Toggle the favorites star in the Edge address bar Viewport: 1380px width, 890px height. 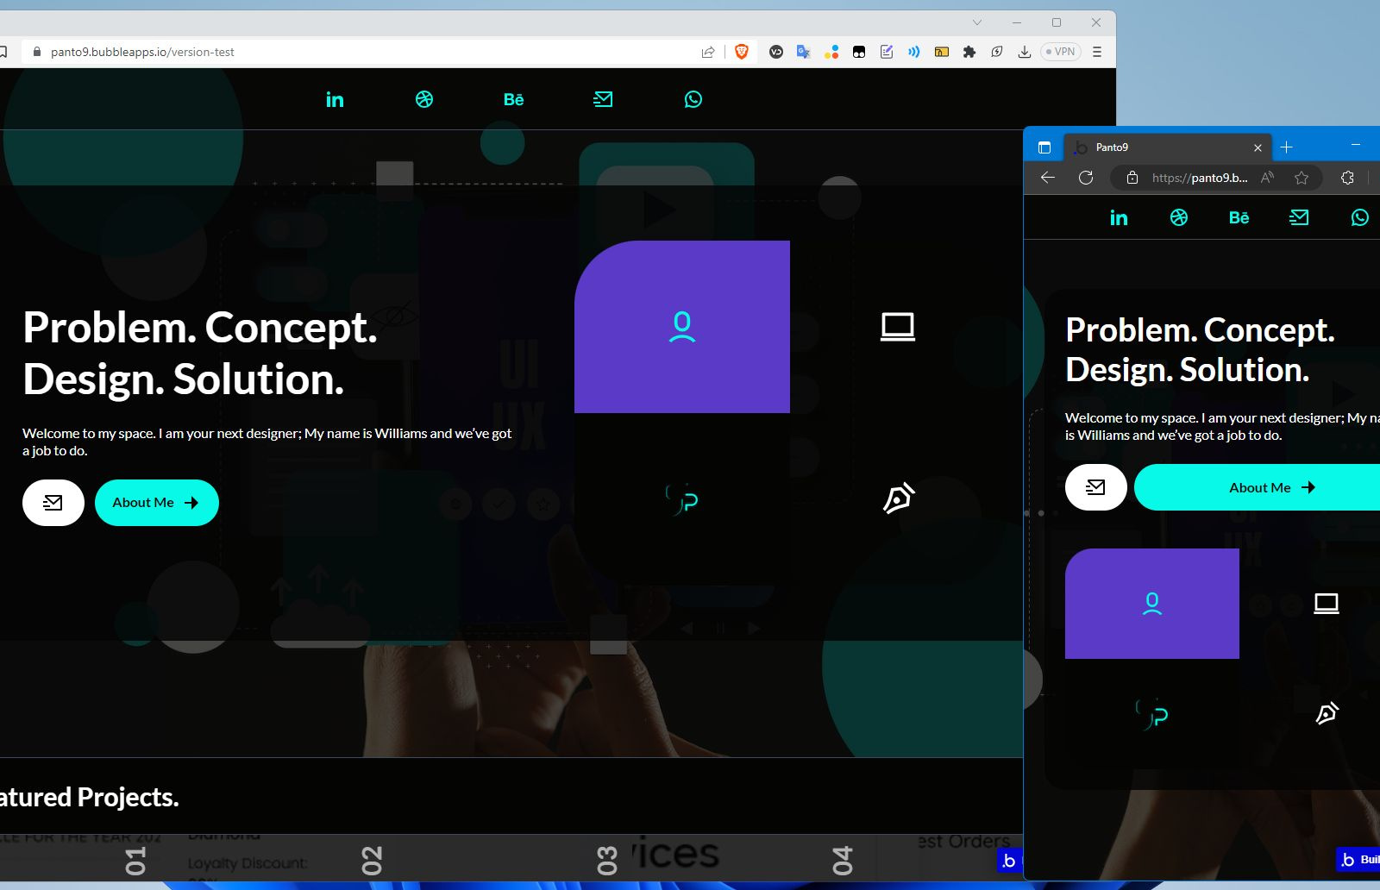coord(1302,178)
